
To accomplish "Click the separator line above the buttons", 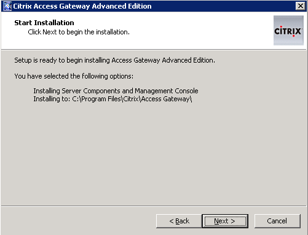I will [154, 206].
